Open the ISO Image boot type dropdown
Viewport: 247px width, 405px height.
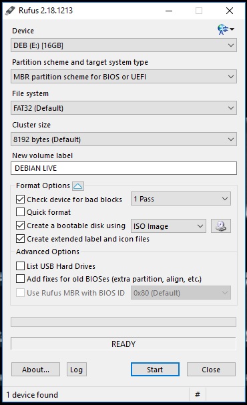(x=168, y=226)
